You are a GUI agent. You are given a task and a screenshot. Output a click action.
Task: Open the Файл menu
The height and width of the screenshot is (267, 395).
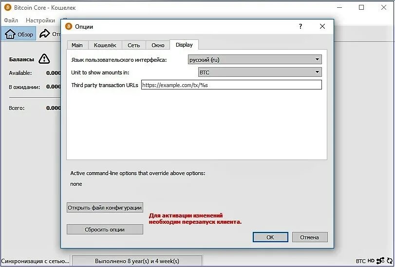pos(11,20)
